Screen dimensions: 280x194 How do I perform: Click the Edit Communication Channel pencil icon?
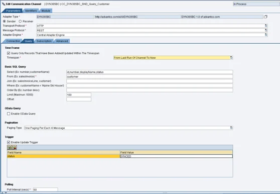[x=4, y=4]
